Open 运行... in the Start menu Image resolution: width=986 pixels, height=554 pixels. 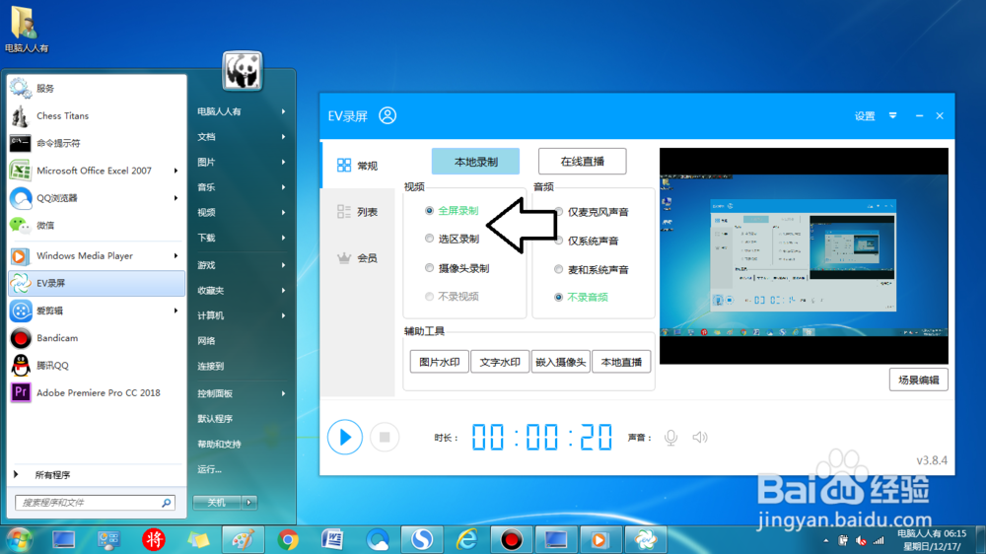242,469
